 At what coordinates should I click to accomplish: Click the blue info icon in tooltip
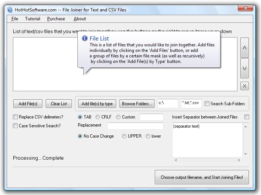point(84,38)
